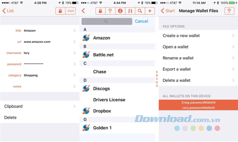Viewport: 238px width, 142px height.
Task: Tap the A-Z sort icon
Action: pos(130,11)
